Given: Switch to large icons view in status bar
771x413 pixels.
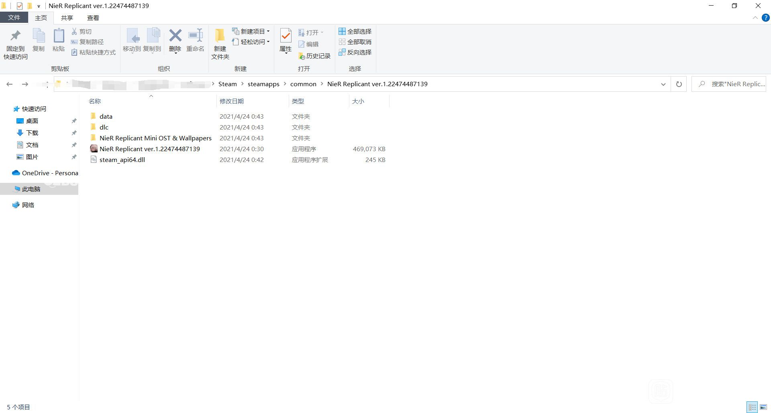Looking at the screenshot, I should [763, 407].
